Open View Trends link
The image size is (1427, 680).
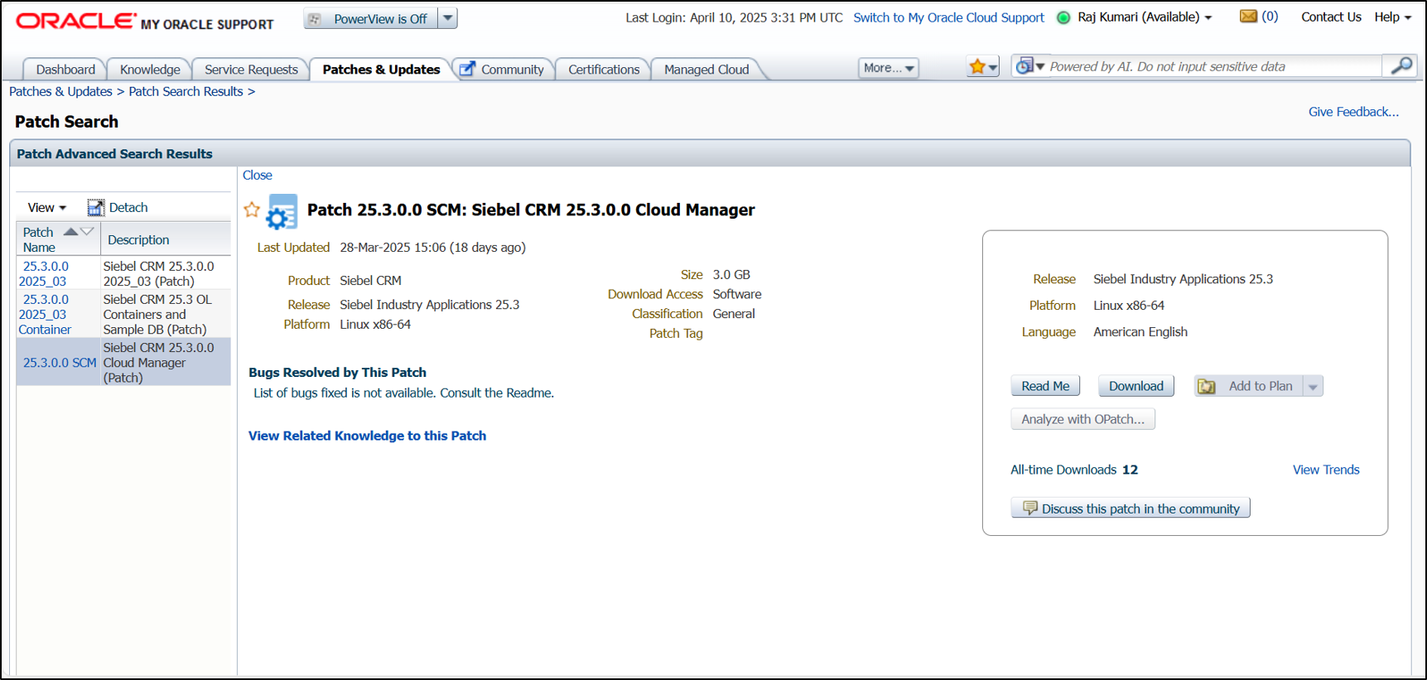point(1326,470)
